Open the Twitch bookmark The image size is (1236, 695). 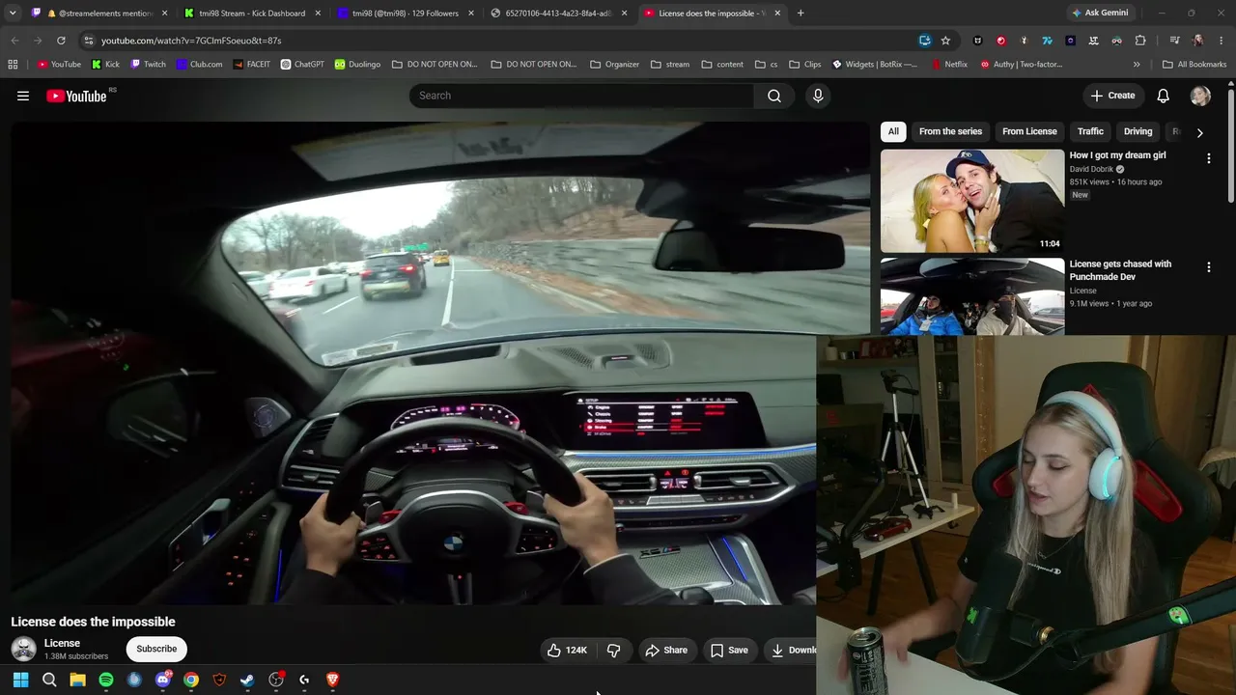click(148, 65)
